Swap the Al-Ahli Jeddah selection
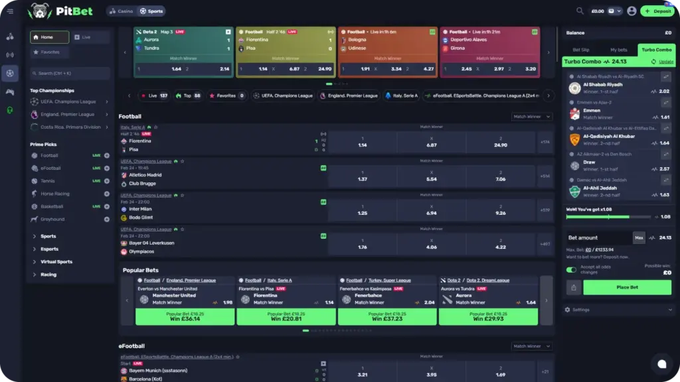Viewport: 680px width, 382px height. coord(665,180)
